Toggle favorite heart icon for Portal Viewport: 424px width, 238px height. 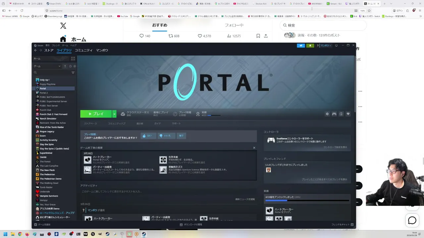(x=348, y=114)
